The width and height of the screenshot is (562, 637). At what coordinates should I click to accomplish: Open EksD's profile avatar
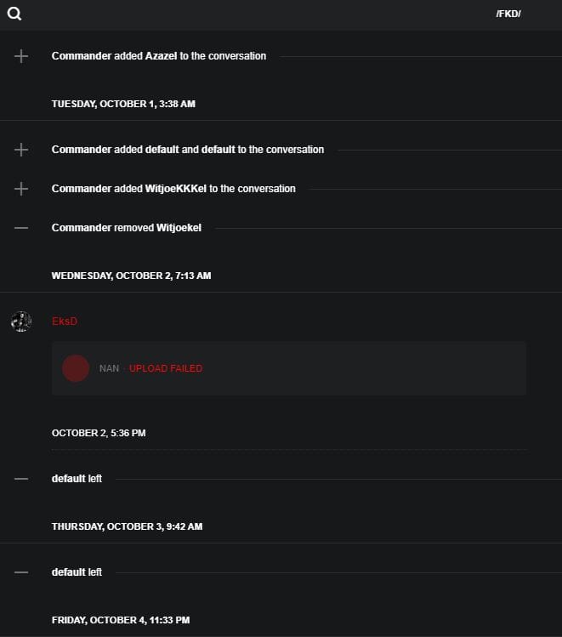pos(21,321)
